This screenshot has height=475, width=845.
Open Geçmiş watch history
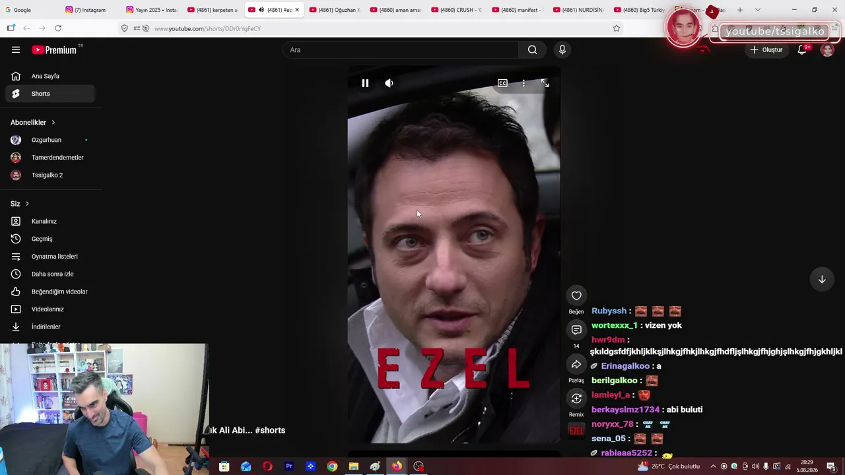50,239
